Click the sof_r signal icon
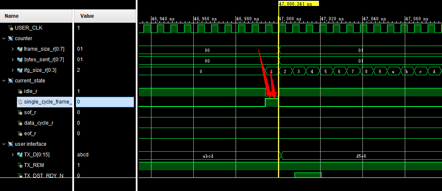Viewport: 442px width, 191px height. pyautogui.click(x=20, y=112)
